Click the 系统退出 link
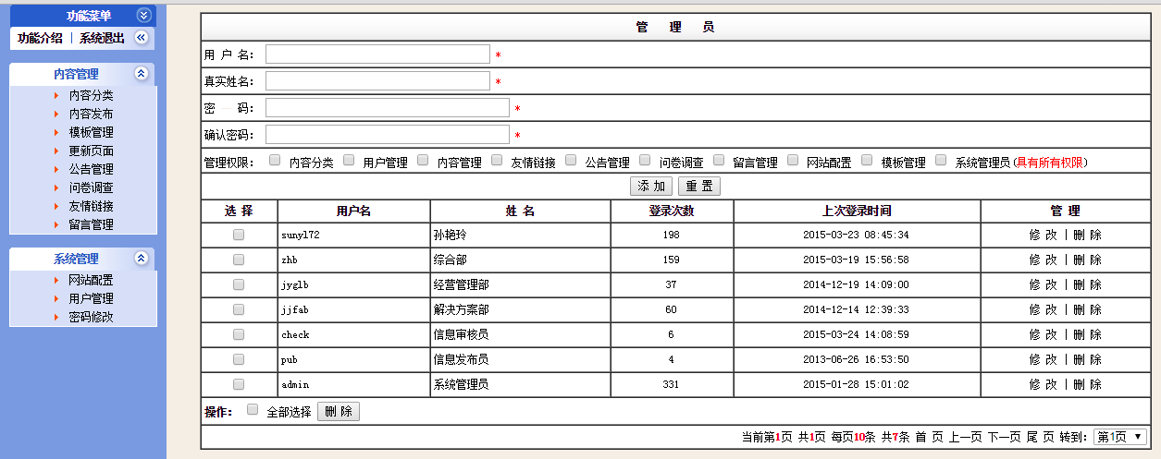Image resolution: width=1161 pixels, height=459 pixels. click(x=102, y=38)
